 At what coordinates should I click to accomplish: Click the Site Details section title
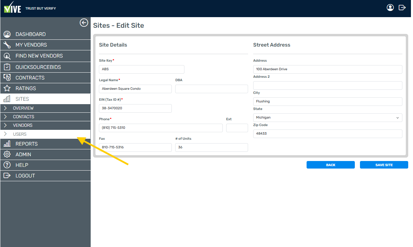pyautogui.click(x=113, y=45)
